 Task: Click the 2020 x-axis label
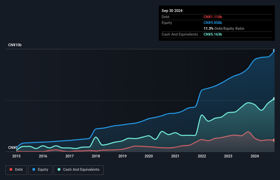tap(149, 156)
